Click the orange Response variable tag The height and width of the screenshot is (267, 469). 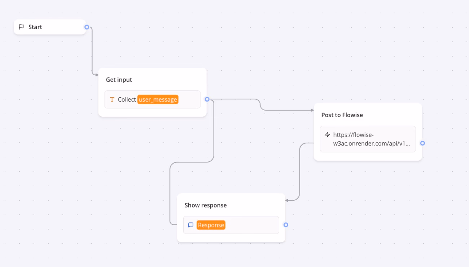coord(211,225)
